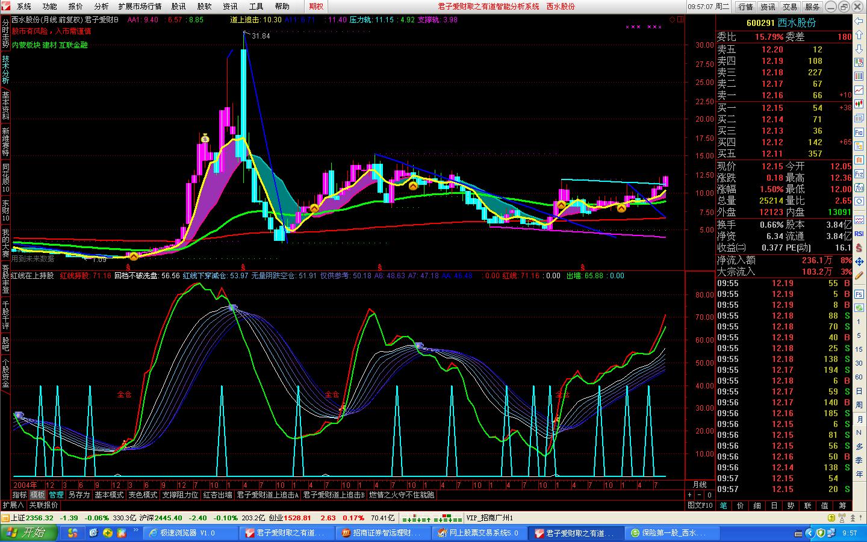Select the 5-minute period button
867x542 pixels.
pyautogui.click(x=859, y=335)
